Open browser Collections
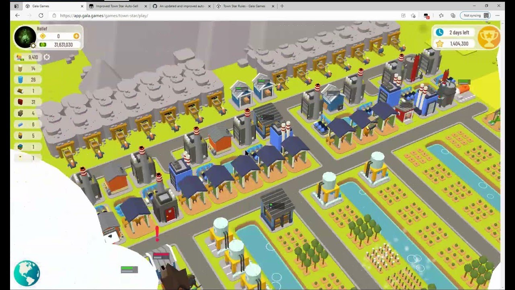 click(453, 16)
